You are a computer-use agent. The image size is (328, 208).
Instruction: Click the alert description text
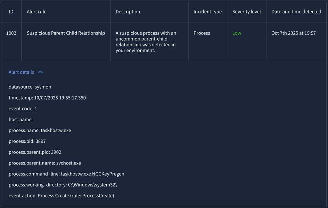146,42
